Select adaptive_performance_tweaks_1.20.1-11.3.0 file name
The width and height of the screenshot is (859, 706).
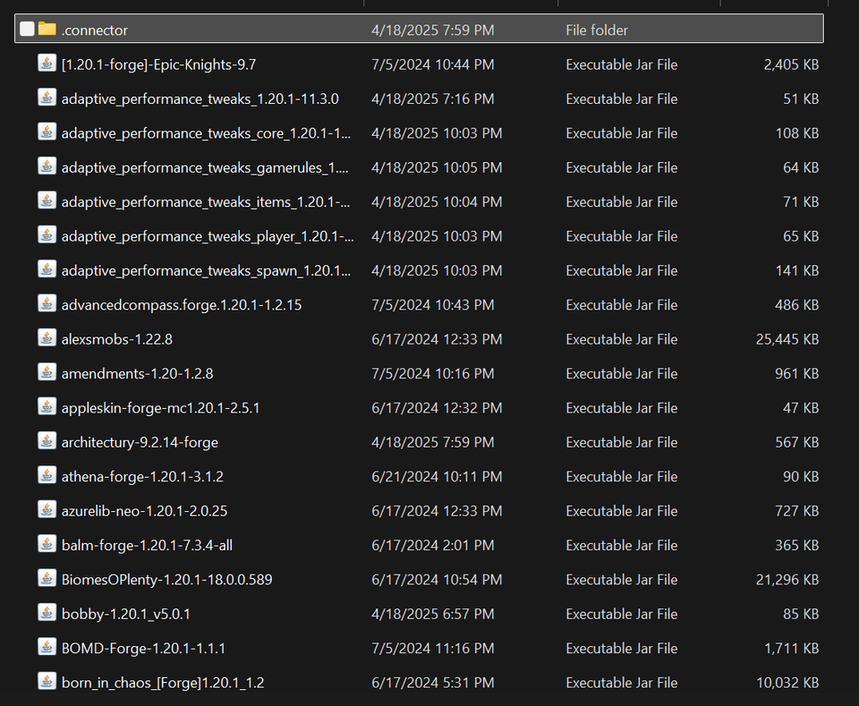pyautogui.click(x=200, y=99)
